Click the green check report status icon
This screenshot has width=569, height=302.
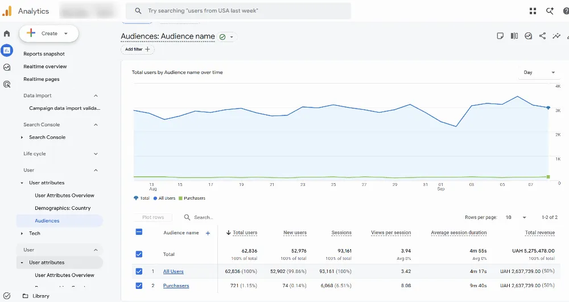click(222, 36)
